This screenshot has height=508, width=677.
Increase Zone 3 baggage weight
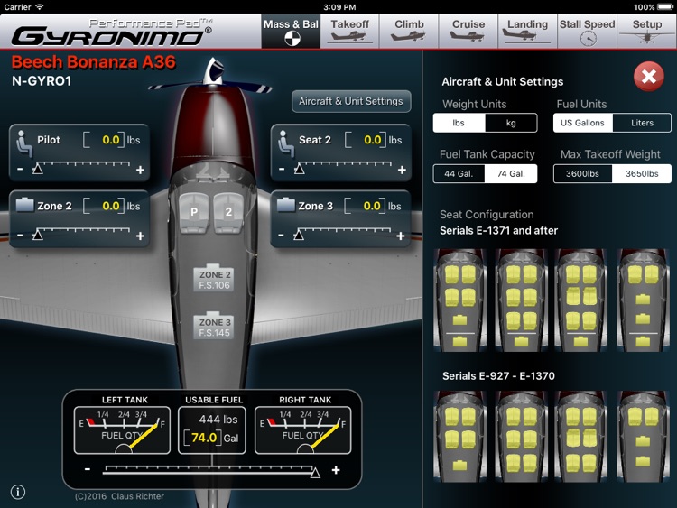coord(401,236)
